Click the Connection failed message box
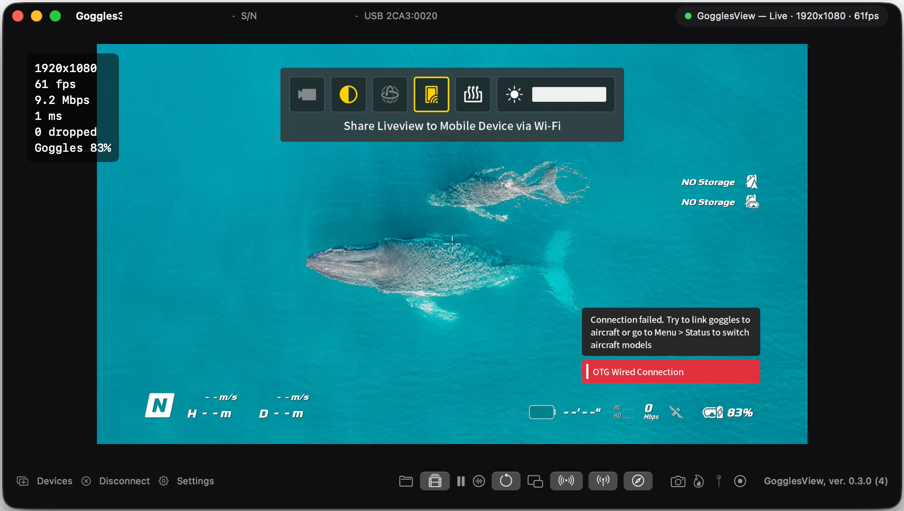The image size is (904, 511). pyautogui.click(x=671, y=332)
